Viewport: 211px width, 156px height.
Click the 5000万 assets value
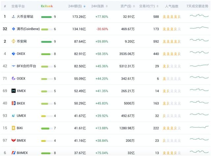(129, 103)
